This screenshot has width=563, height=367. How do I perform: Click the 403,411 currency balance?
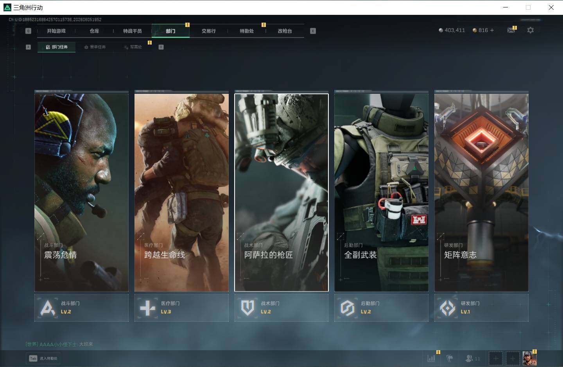455,30
